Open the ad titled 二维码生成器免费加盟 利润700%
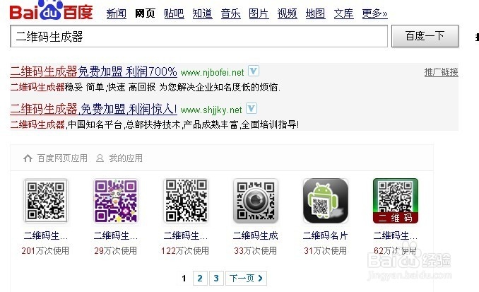 [93, 72]
